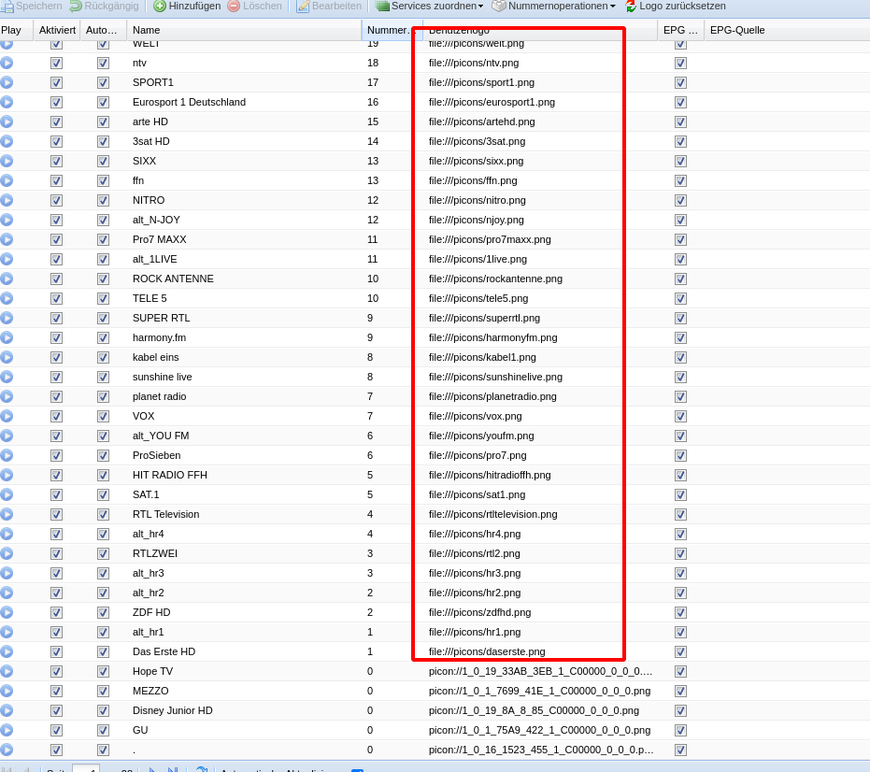Play the MEZZO channel

click(x=7, y=691)
